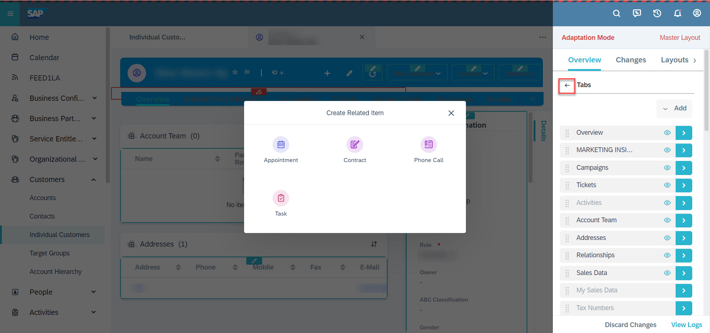The height and width of the screenshot is (333, 710).
Task: Go back using the Tabs back arrow
Action: pyautogui.click(x=567, y=85)
